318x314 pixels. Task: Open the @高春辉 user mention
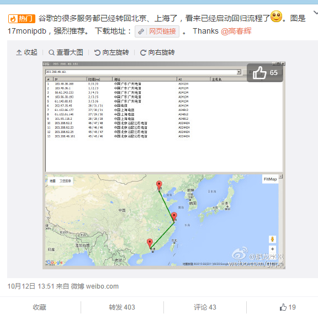[236, 31]
